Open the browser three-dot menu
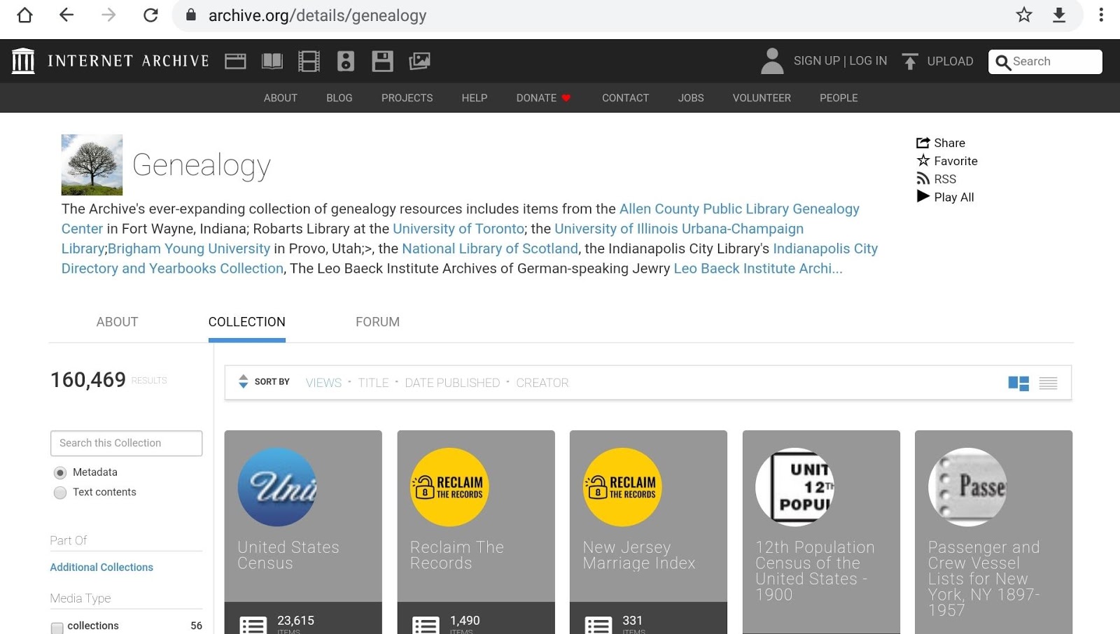This screenshot has width=1120, height=634. pos(1101,15)
